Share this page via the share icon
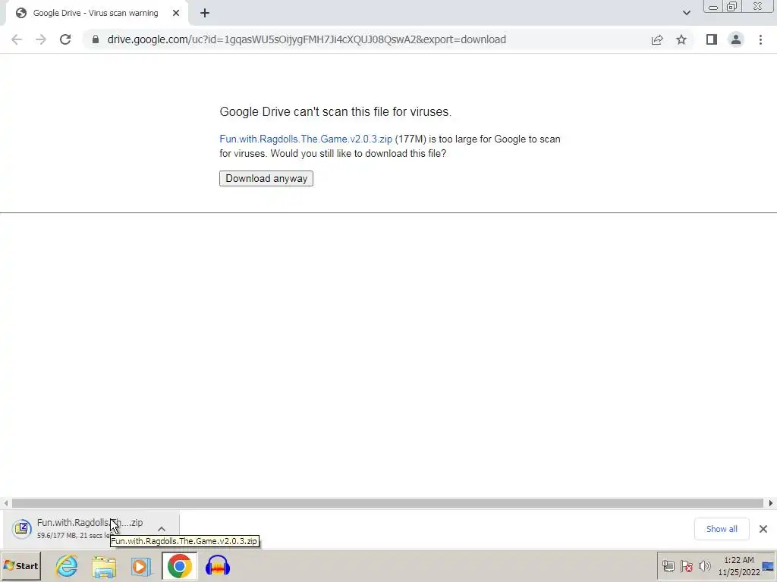Screen dimensions: 777x582 pos(657,39)
